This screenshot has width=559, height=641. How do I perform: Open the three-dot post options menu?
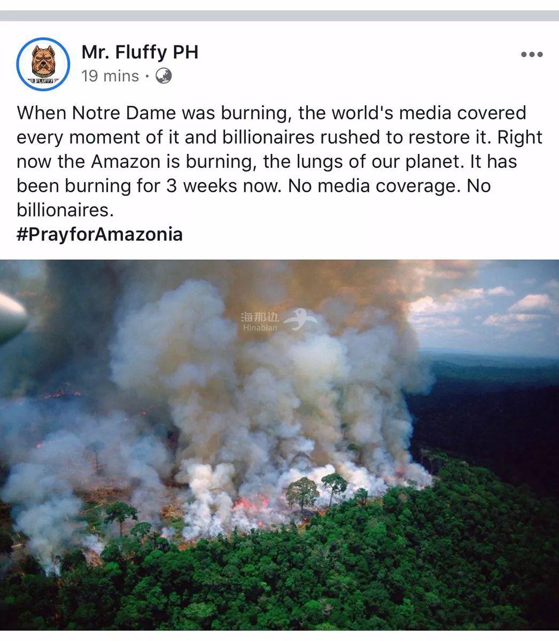(532, 54)
